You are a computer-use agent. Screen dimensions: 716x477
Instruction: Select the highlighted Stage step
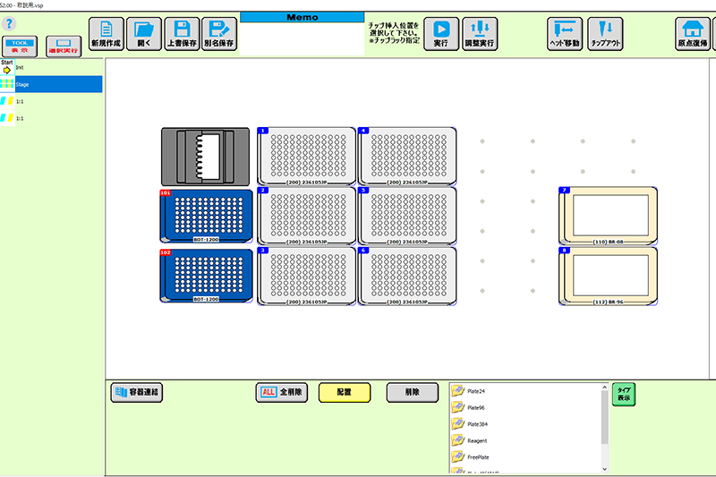pos(51,84)
